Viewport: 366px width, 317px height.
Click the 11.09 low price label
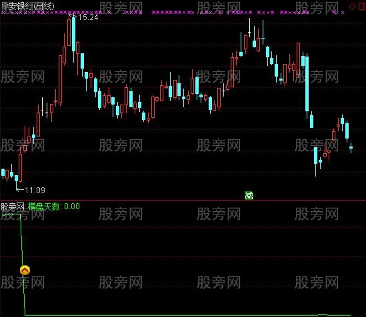coord(35,190)
